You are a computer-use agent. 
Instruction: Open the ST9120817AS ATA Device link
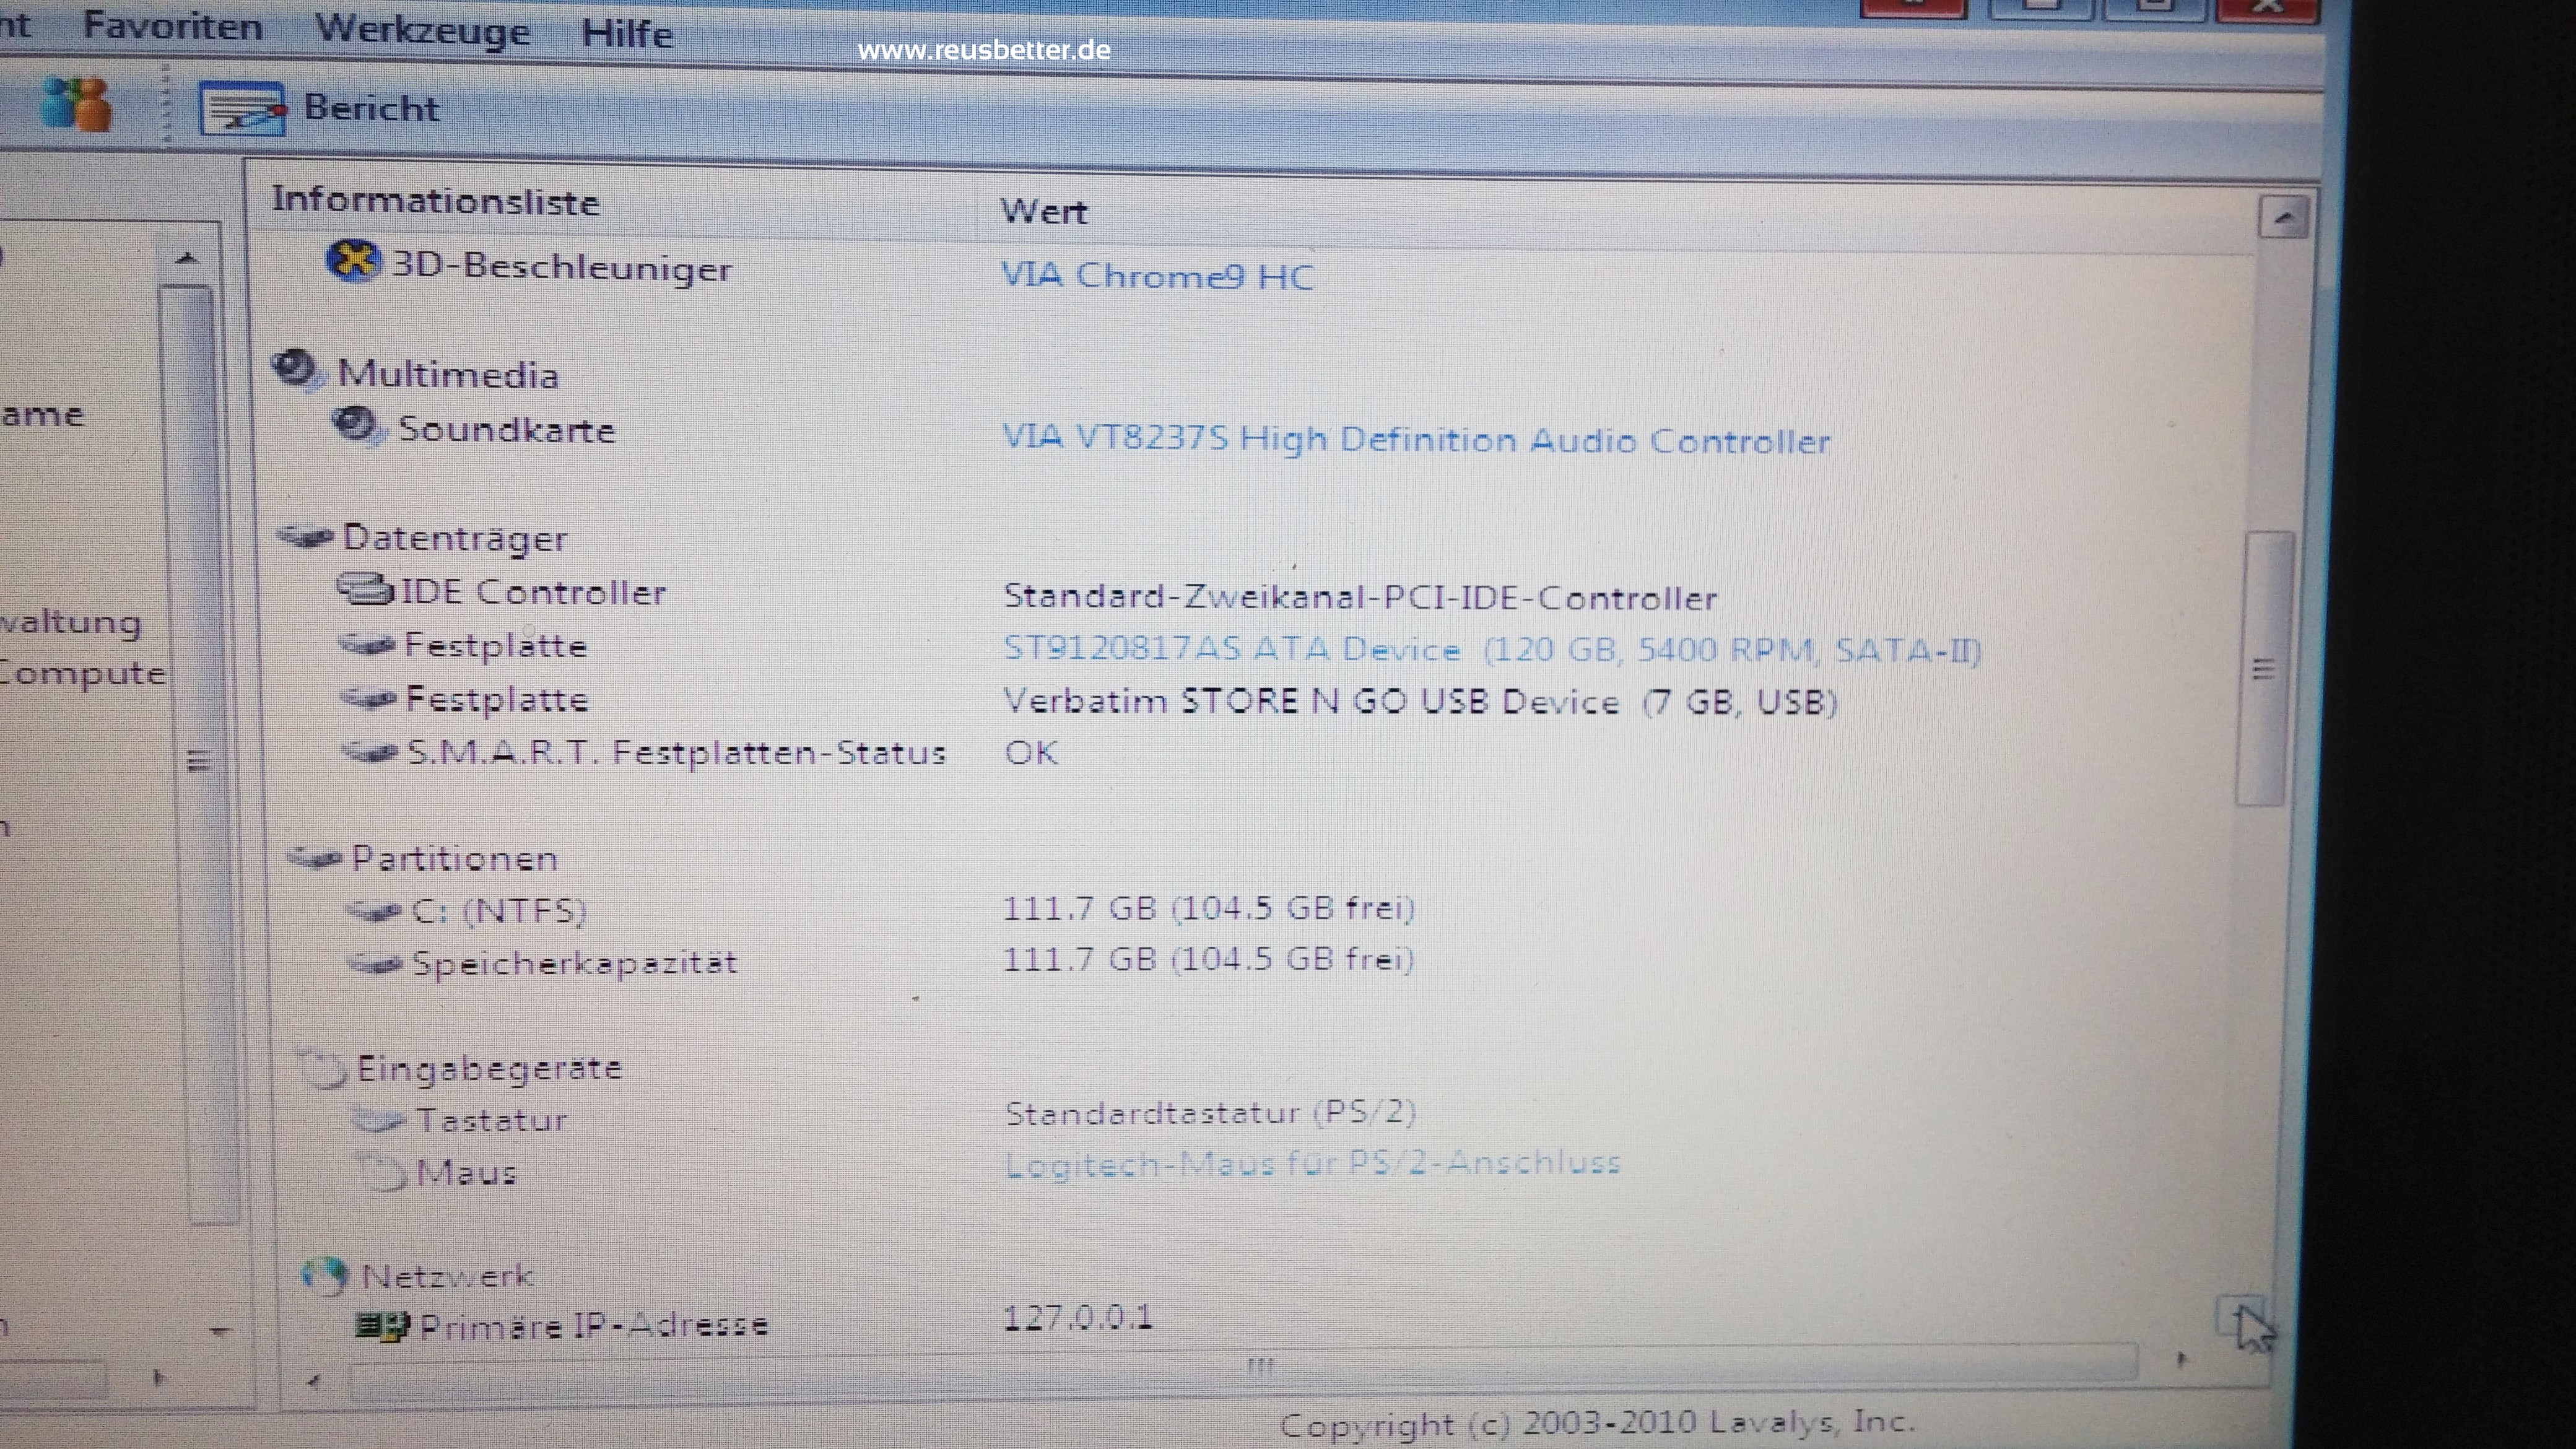[1492, 649]
